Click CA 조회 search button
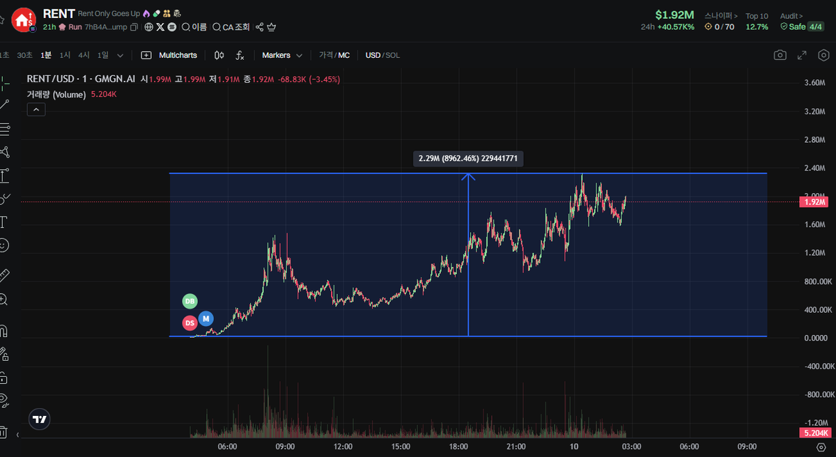836x457 pixels. [x=231, y=27]
